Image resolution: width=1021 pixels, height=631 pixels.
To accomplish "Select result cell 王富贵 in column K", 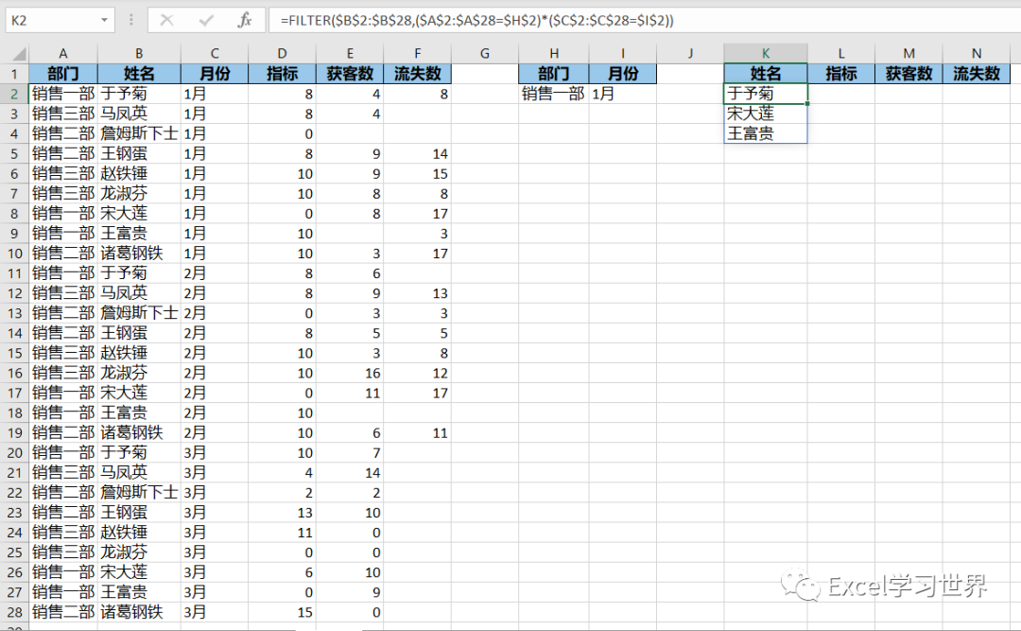I will 766,133.
